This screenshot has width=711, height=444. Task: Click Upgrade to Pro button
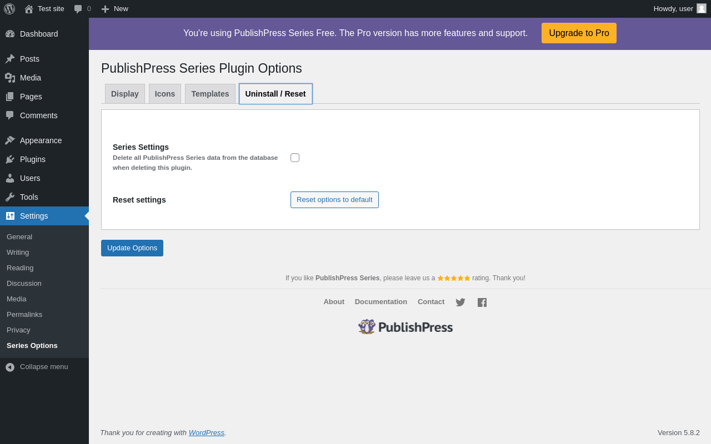(x=579, y=33)
